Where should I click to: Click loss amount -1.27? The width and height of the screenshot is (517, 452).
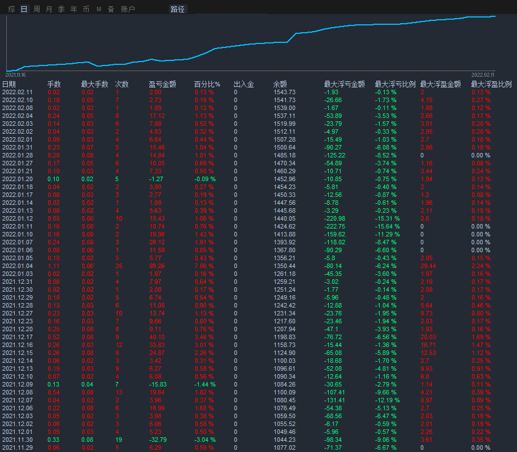[x=157, y=179]
